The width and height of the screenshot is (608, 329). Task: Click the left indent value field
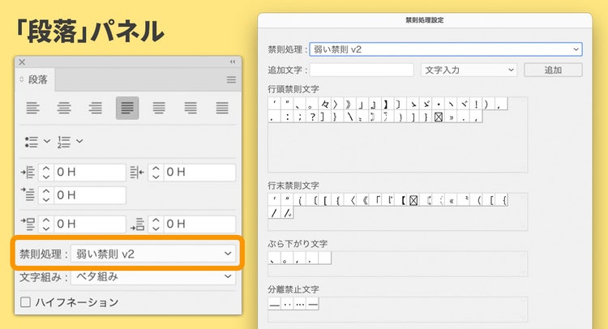coord(89,172)
